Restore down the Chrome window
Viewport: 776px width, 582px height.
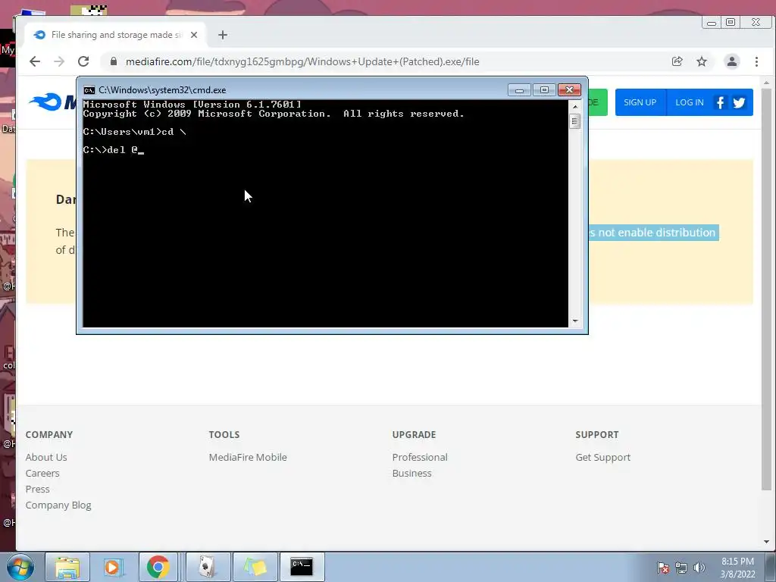click(x=731, y=22)
